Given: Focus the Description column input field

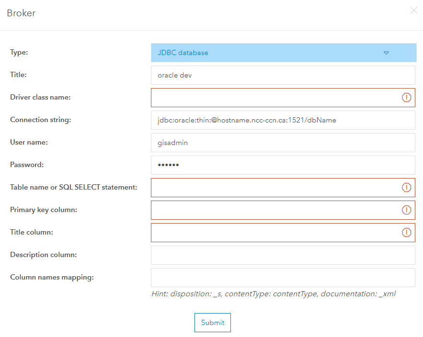Looking at the screenshot, I should [283, 255].
